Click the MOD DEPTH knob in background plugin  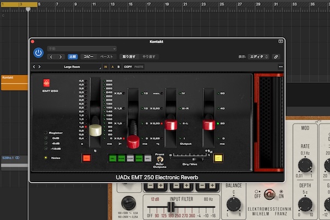tap(305, 204)
